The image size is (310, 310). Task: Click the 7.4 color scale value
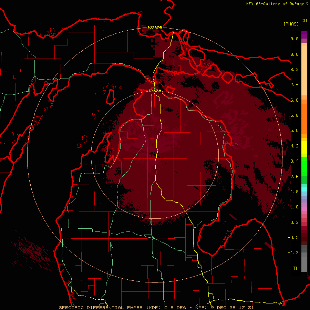pos(294,85)
